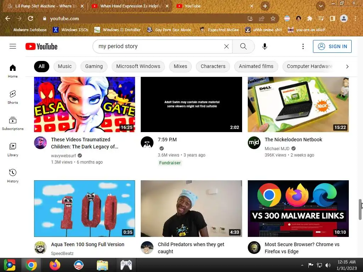The width and height of the screenshot is (363, 272).
Task: Open the SpeedBeatz channel avatar
Action: (40, 248)
